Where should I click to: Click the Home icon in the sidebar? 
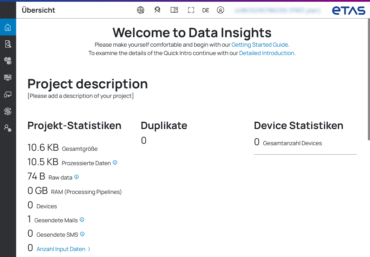click(8, 27)
